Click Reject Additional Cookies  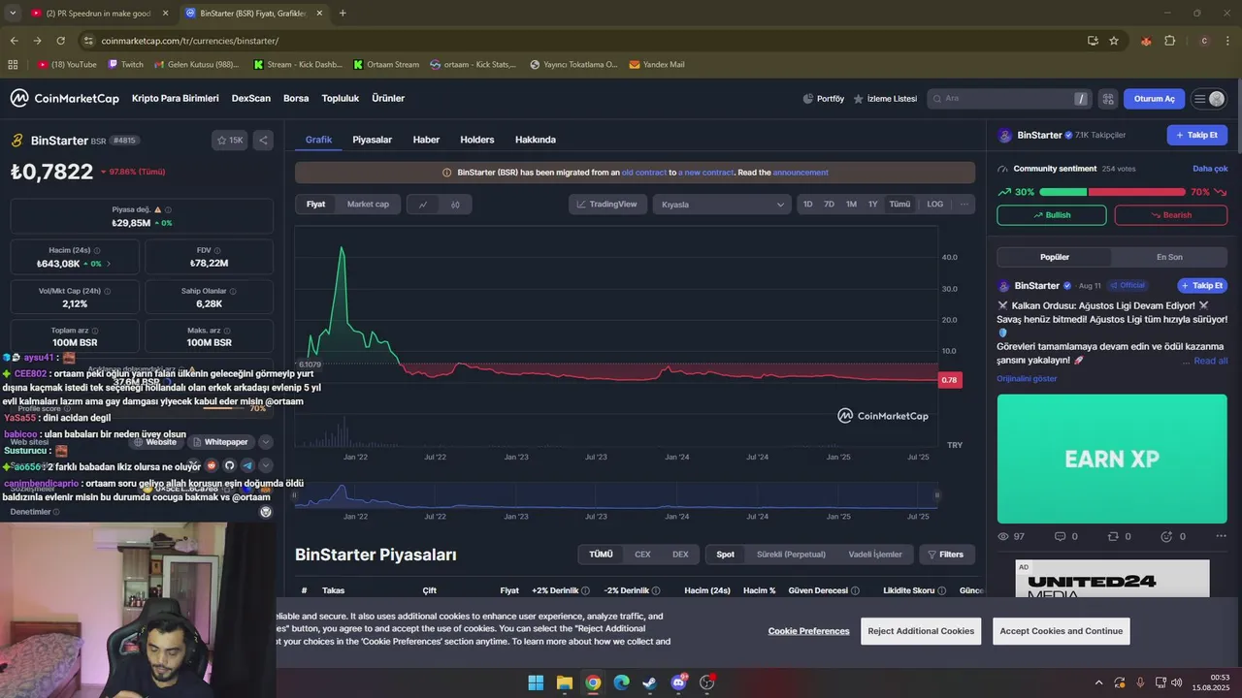921,631
